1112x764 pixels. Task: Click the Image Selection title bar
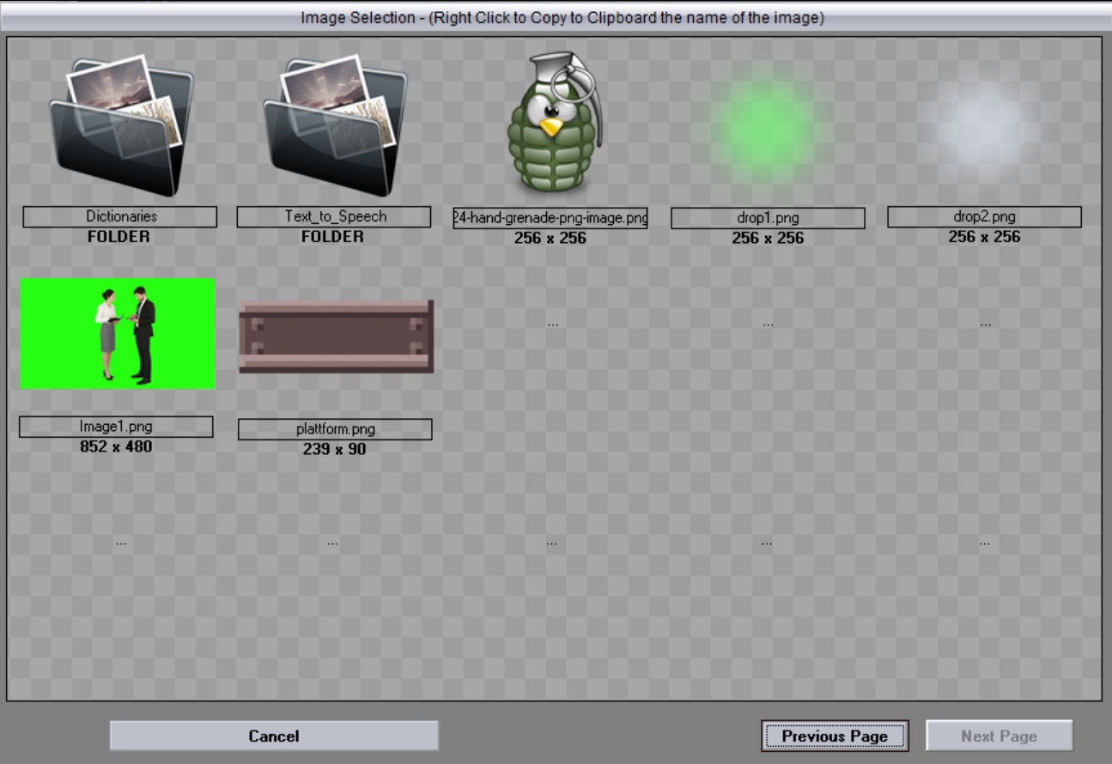[x=556, y=18]
